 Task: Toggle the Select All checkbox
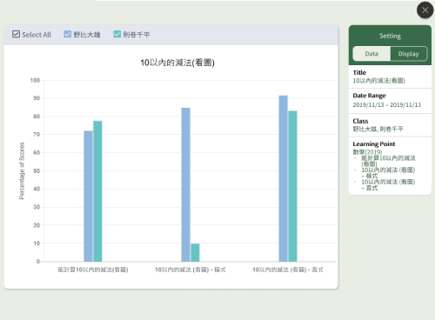[16, 34]
